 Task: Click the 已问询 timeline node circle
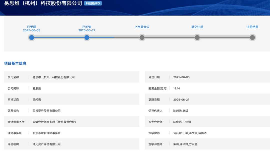(87, 38)
